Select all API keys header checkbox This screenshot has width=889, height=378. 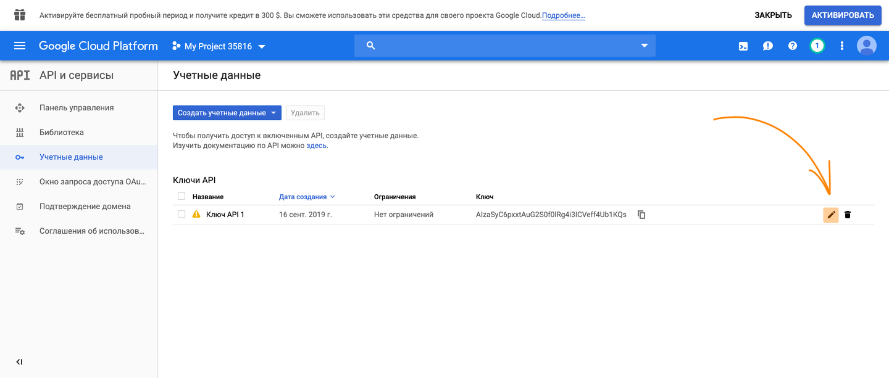tap(182, 197)
